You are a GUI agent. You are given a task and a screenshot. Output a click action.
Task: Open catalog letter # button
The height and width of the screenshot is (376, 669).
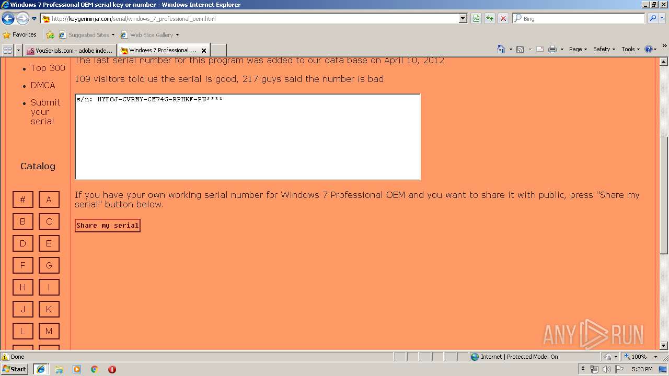pos(23,199)
